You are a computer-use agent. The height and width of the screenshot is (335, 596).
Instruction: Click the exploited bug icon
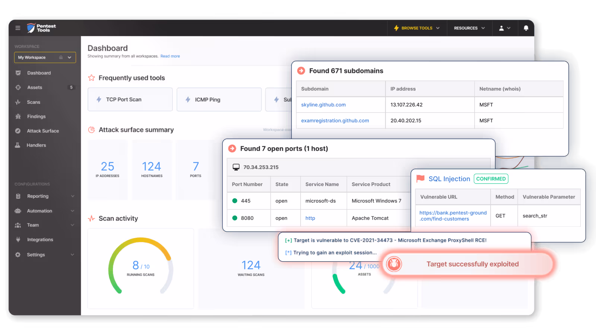394,264
